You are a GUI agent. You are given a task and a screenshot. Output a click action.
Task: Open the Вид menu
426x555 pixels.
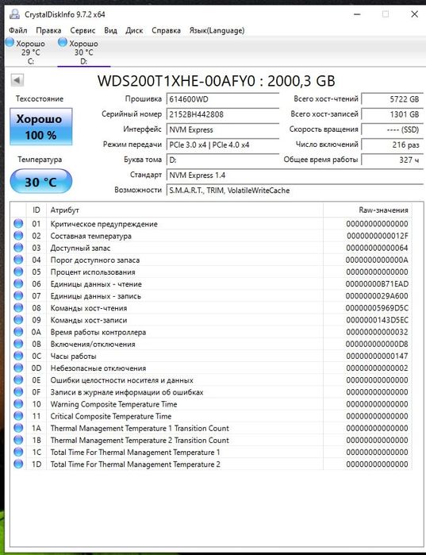(x=110, y=30)
